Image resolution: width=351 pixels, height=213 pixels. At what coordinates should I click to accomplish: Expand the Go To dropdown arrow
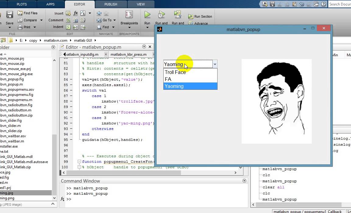pos(115,20)
